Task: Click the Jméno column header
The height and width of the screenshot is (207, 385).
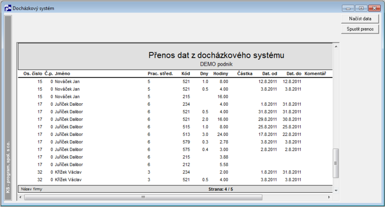Action: pyautogui.click(x=63, y=73)
